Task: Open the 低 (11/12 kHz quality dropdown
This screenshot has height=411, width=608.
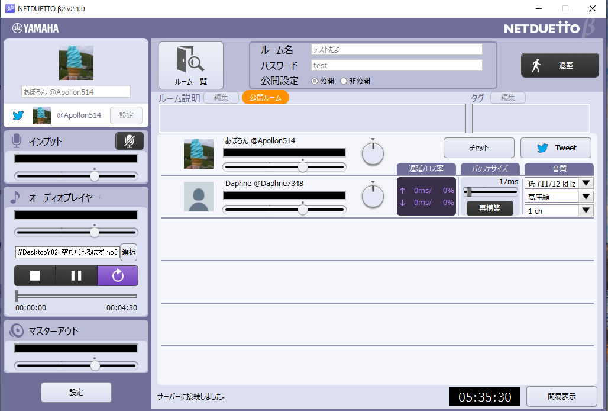Action: click(559, 183)
